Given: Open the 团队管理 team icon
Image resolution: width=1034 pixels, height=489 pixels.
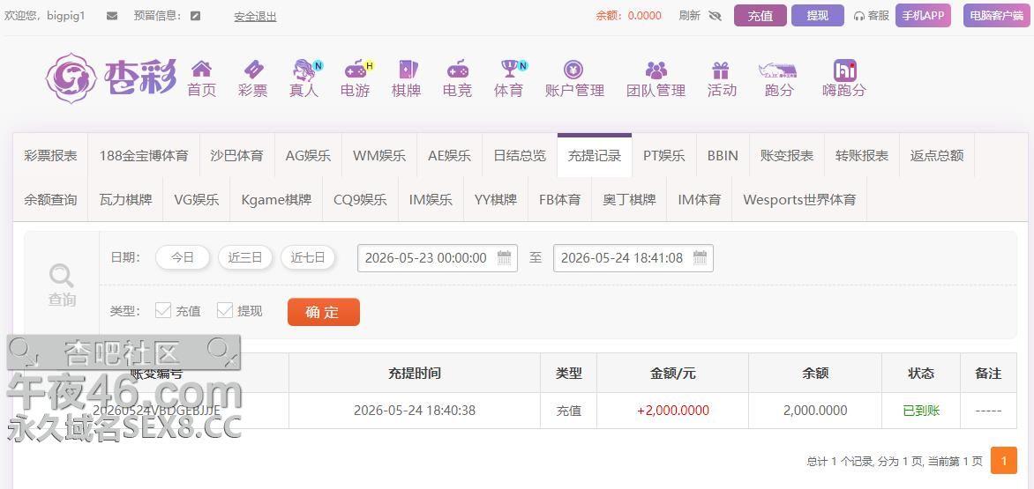Looking at the screenshot, I should coord(656,69).
